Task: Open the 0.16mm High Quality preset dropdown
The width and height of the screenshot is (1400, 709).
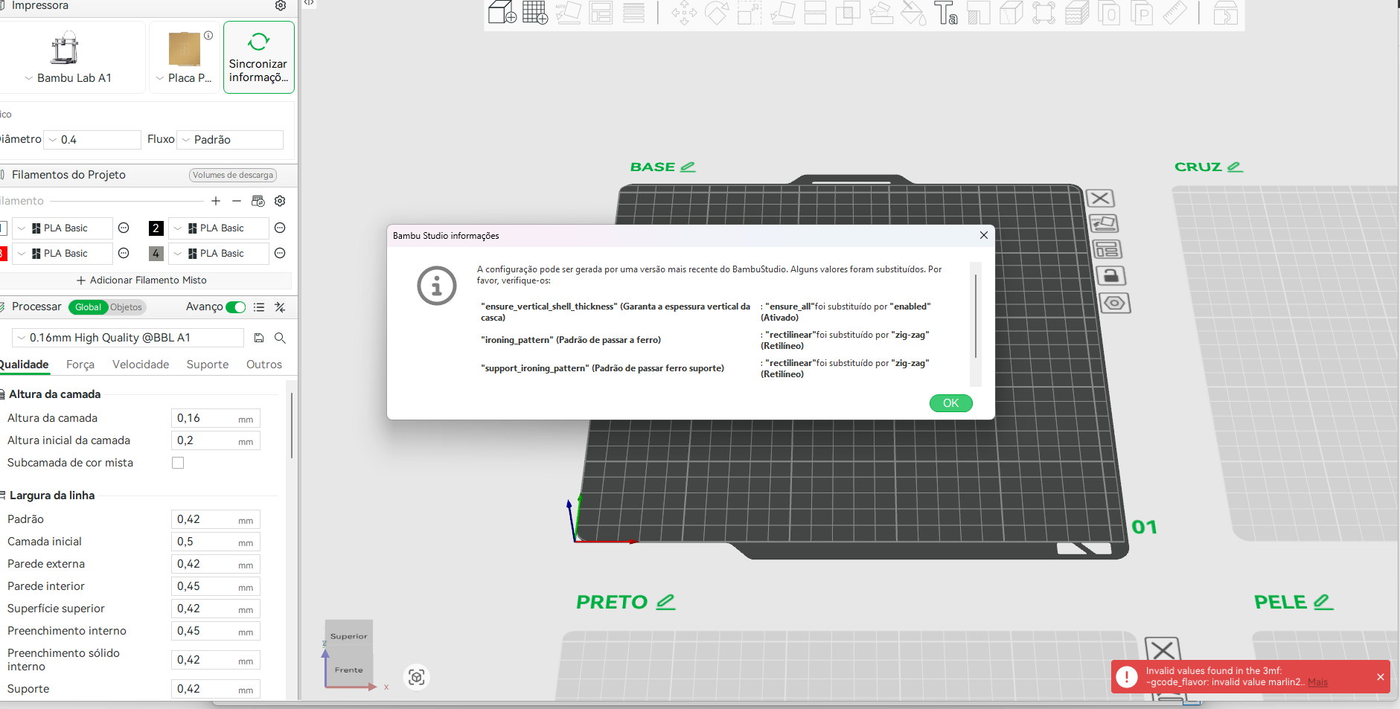Action: tap(128, 338)
